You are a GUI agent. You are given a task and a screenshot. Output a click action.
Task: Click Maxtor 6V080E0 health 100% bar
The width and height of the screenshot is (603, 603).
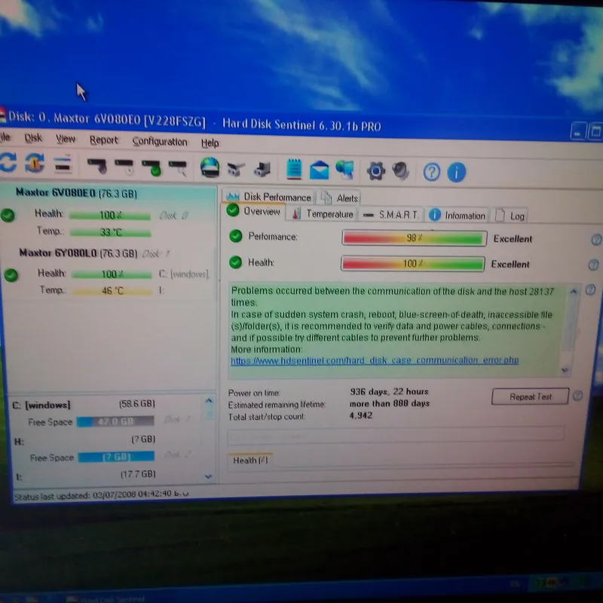click(x=110, y=216)
